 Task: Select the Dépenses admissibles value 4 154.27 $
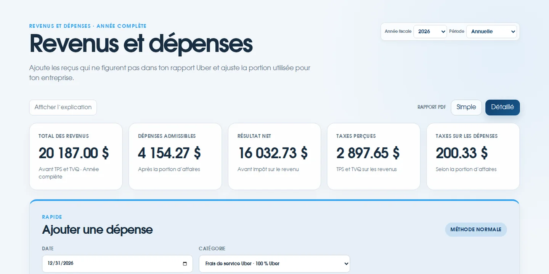[x=169, y=153]
